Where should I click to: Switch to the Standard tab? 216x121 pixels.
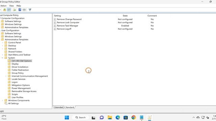(70, 108)
